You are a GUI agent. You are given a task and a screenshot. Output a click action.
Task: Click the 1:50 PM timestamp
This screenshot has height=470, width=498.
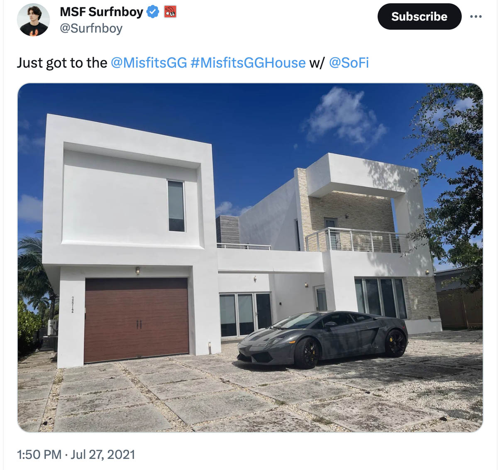coord(39,455)
